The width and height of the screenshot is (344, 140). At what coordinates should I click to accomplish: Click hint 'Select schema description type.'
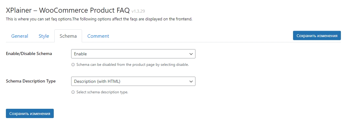[x=102, y=92]
